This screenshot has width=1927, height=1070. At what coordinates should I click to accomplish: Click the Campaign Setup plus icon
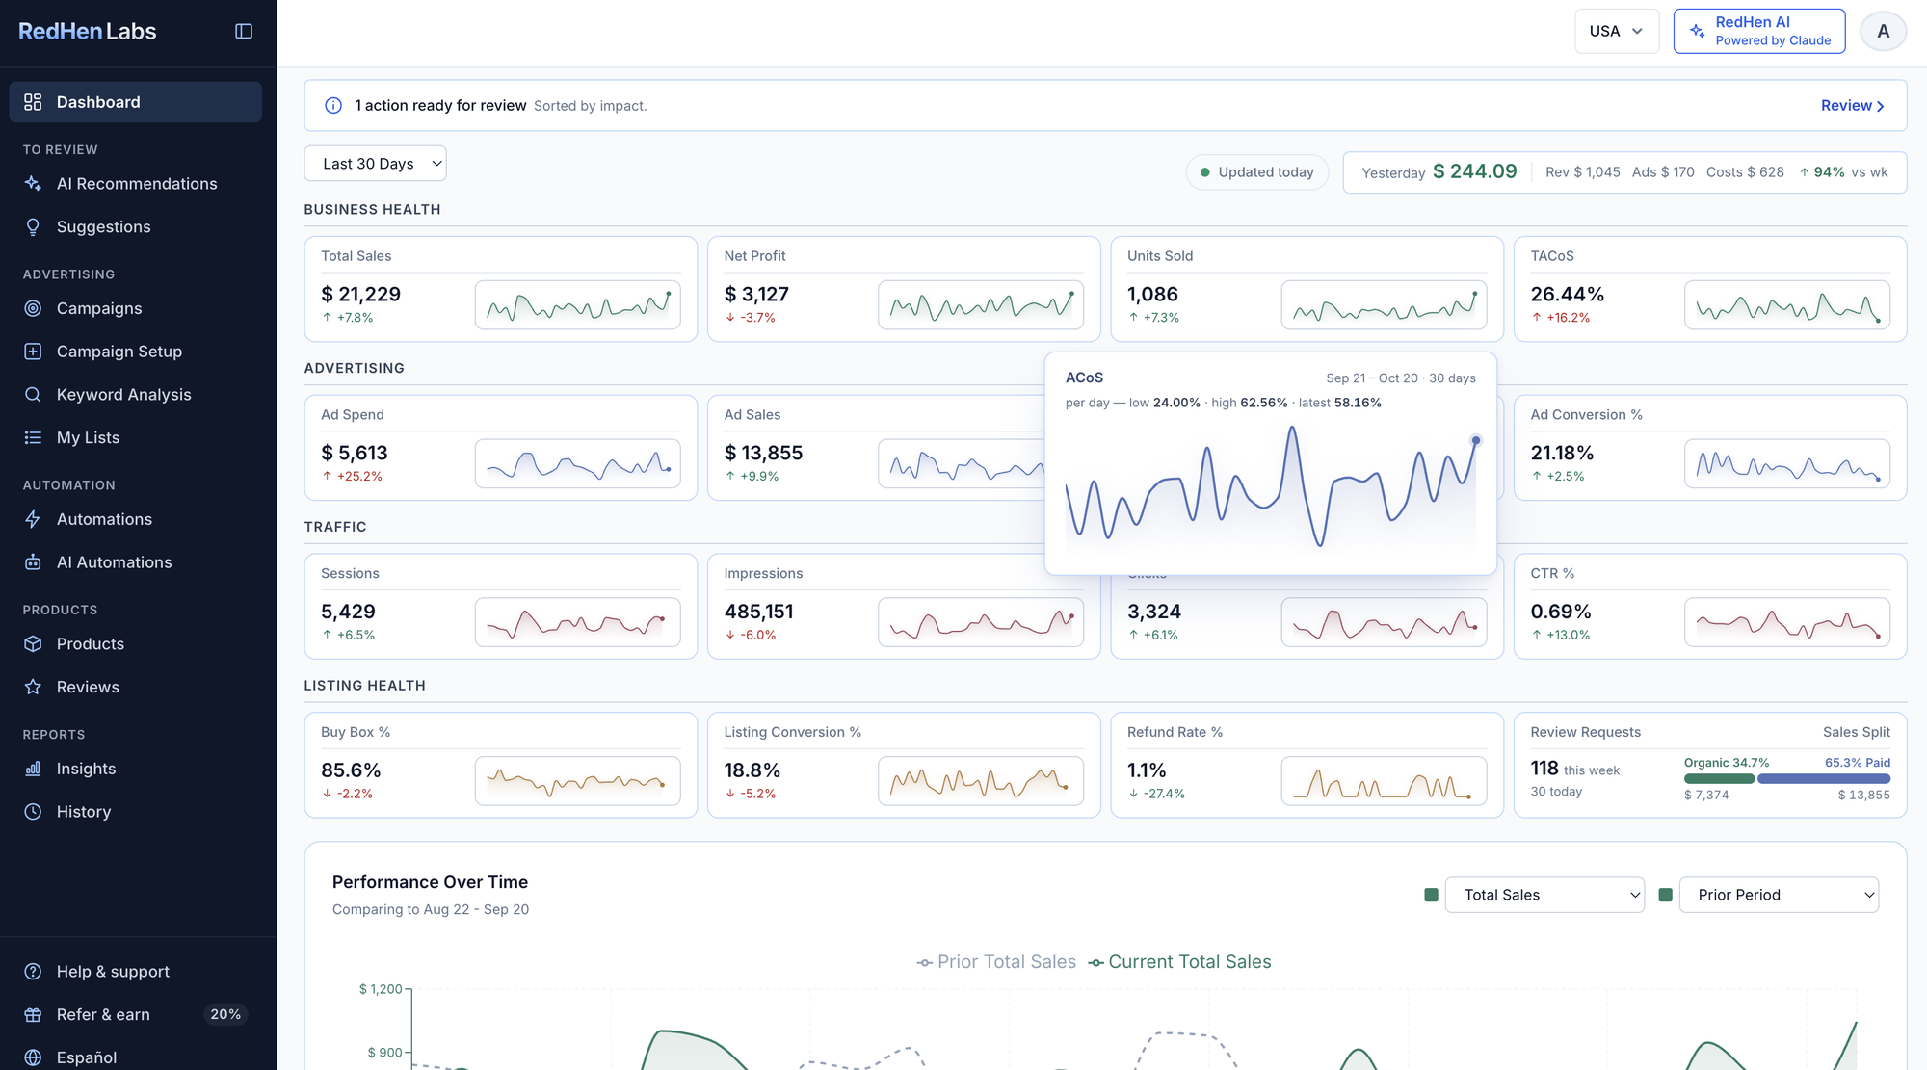pyautogui.click(x=33, y=352)
